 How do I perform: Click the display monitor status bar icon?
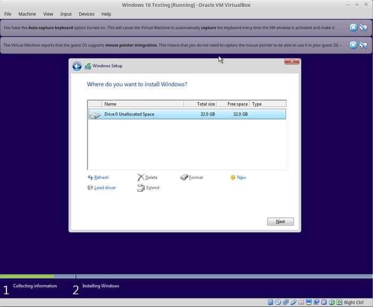pyautogui.click(x=308, y=302)
